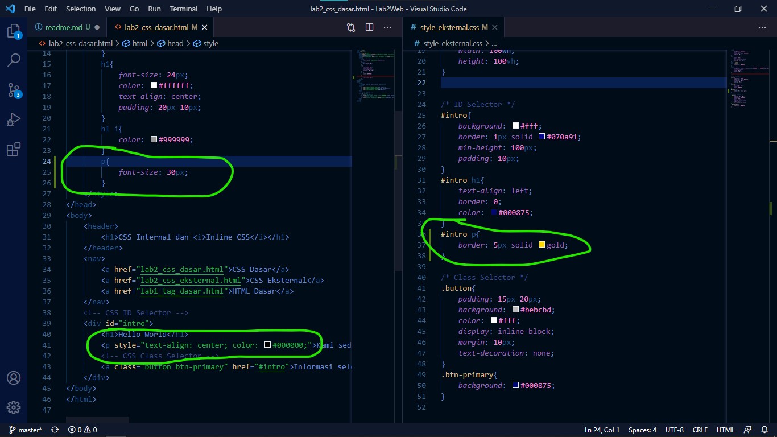Click style_eksternal.css breadcrumb item
The width and height of the screenshot is (777, 437).
448,43
